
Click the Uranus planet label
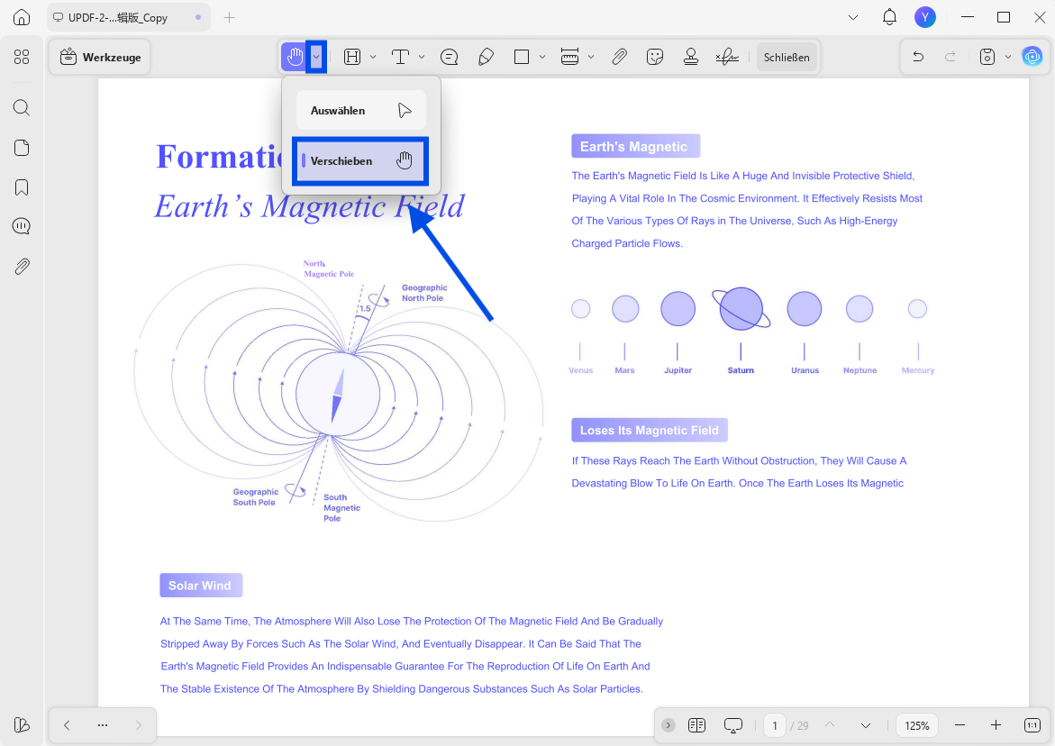pyautogui.click(x=805, y=370)
